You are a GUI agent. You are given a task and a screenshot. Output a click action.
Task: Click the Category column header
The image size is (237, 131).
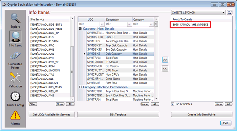[143, 20]
